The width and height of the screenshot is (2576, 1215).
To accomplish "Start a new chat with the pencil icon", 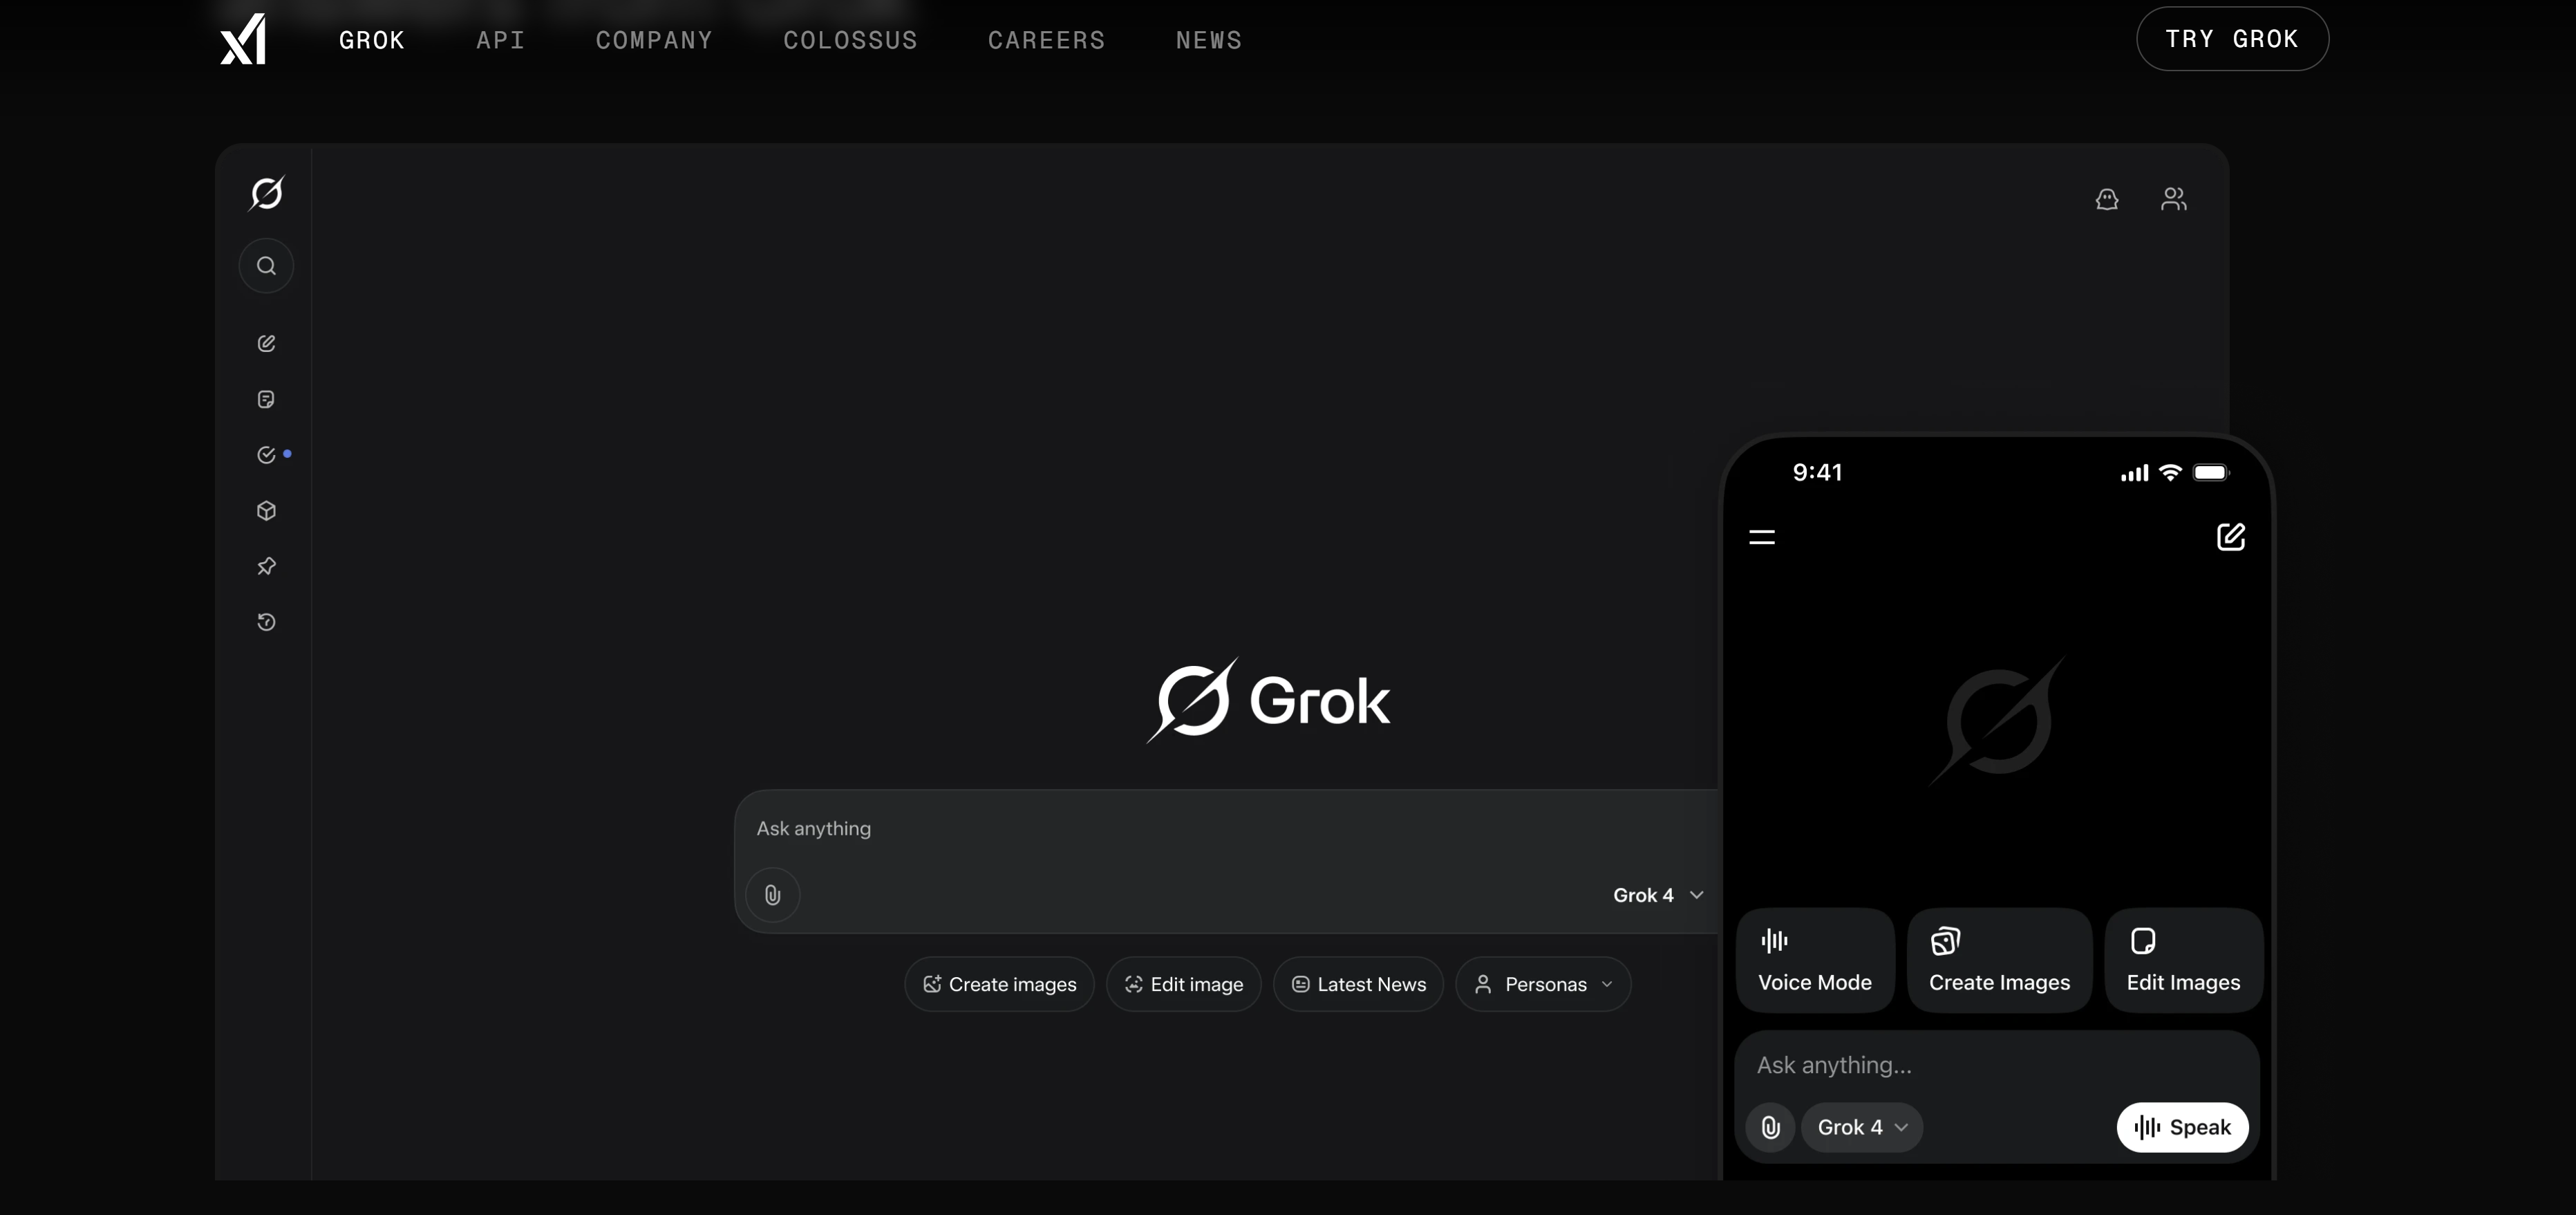I will tap(266, 343).
